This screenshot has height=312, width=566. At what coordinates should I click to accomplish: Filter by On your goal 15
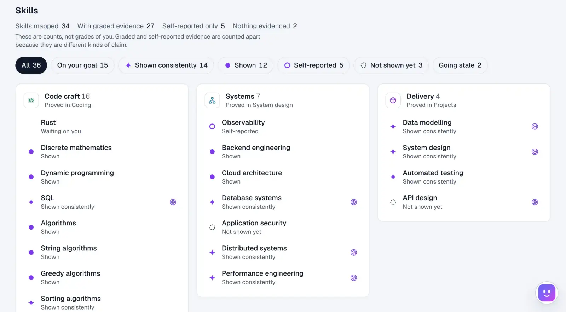coord(82,65)
